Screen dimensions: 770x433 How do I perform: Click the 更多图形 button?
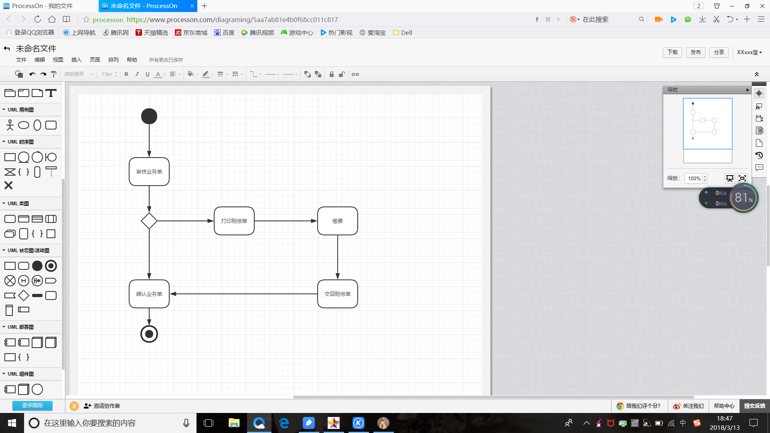[x=32, y=406]
